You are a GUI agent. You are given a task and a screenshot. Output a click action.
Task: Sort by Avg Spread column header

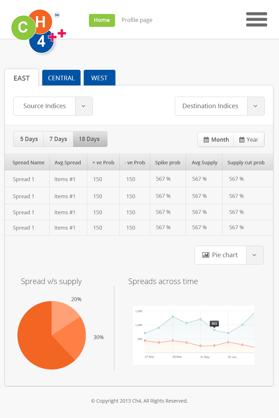pos(68,163)
